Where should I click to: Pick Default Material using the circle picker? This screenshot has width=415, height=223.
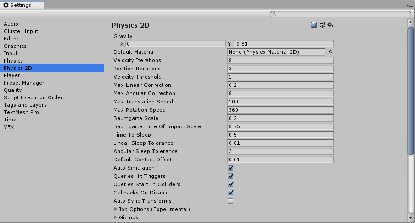click(331, 52)
